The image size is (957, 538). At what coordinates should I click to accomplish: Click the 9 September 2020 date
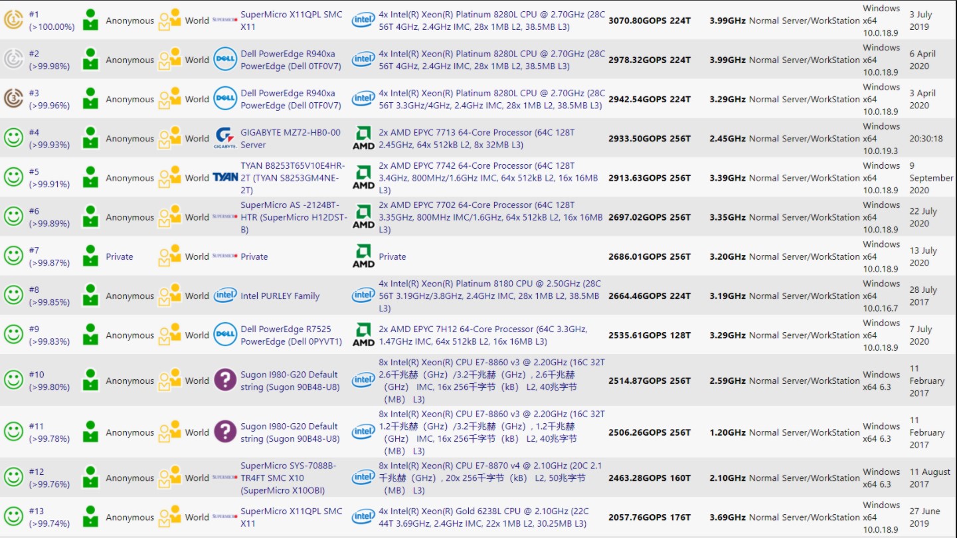pyautogui.click(x=931, y=177)
